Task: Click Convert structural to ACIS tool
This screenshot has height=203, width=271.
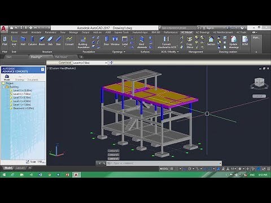Action: [x=167, y=42]
